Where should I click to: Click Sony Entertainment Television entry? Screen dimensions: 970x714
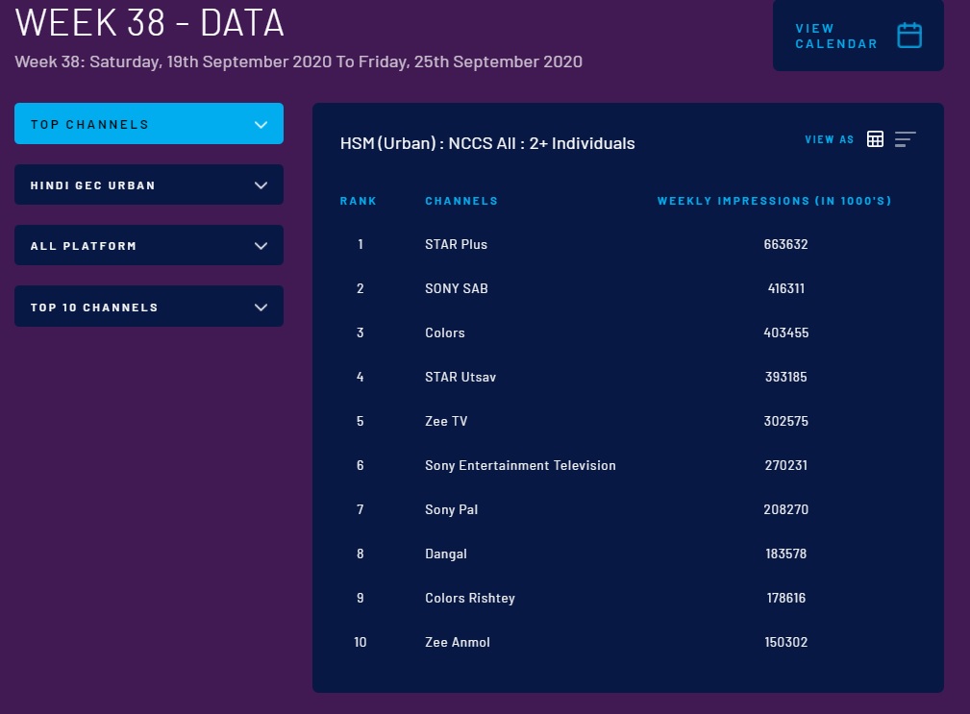520,465
